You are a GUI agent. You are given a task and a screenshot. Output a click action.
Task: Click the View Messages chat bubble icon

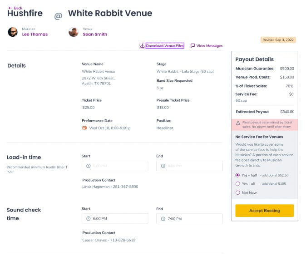[192, 46]
